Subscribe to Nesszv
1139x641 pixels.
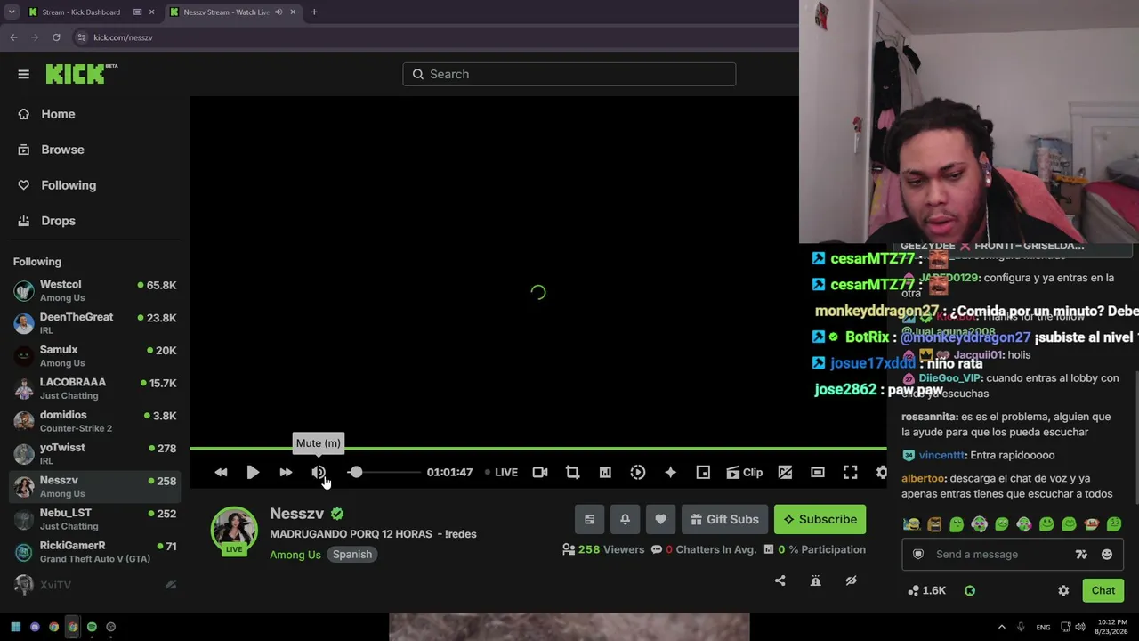pyautogui.click(x=820, y=519)
